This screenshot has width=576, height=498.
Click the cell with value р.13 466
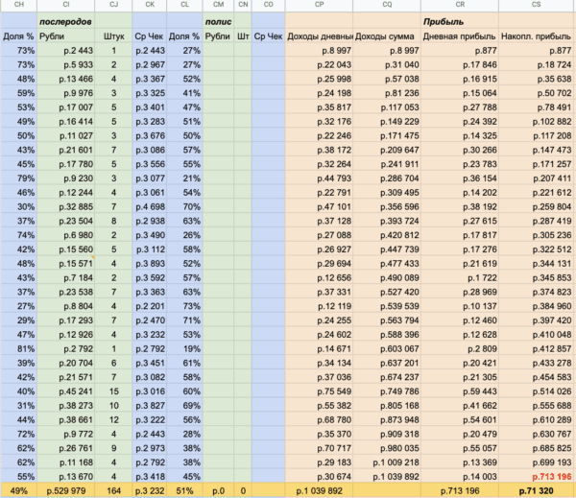(x=65, y=79)
